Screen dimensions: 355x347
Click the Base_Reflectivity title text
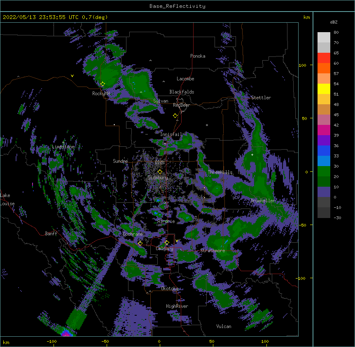point(177,6)
